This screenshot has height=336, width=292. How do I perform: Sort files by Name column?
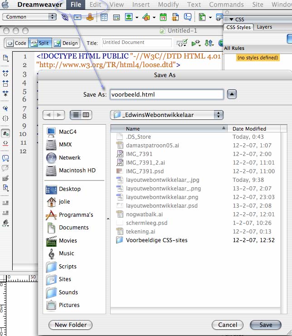click(169, 129)
